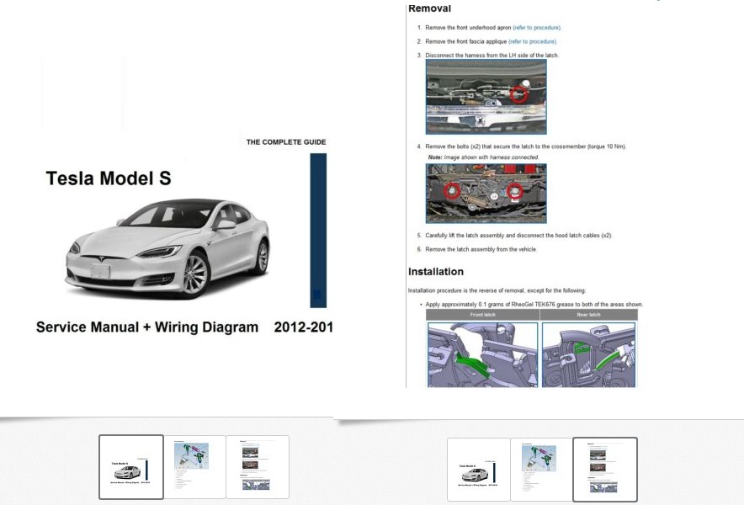
Task: Click the "Front latch" table header
Action: tap(482, 315)
